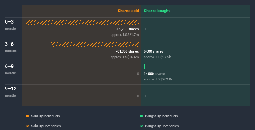Click the zero sold value in 6–9 months row
Viewport: 255px width, 130px height.
point(138,74)
